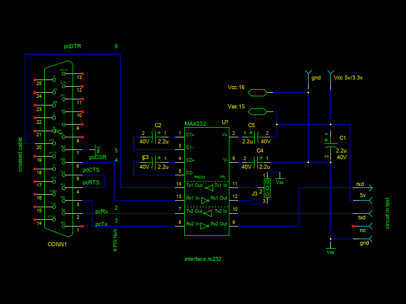Select the Vss symbol at connector pin 7
The width and height of the screenshot is (406, 304).
coord(97,149)
